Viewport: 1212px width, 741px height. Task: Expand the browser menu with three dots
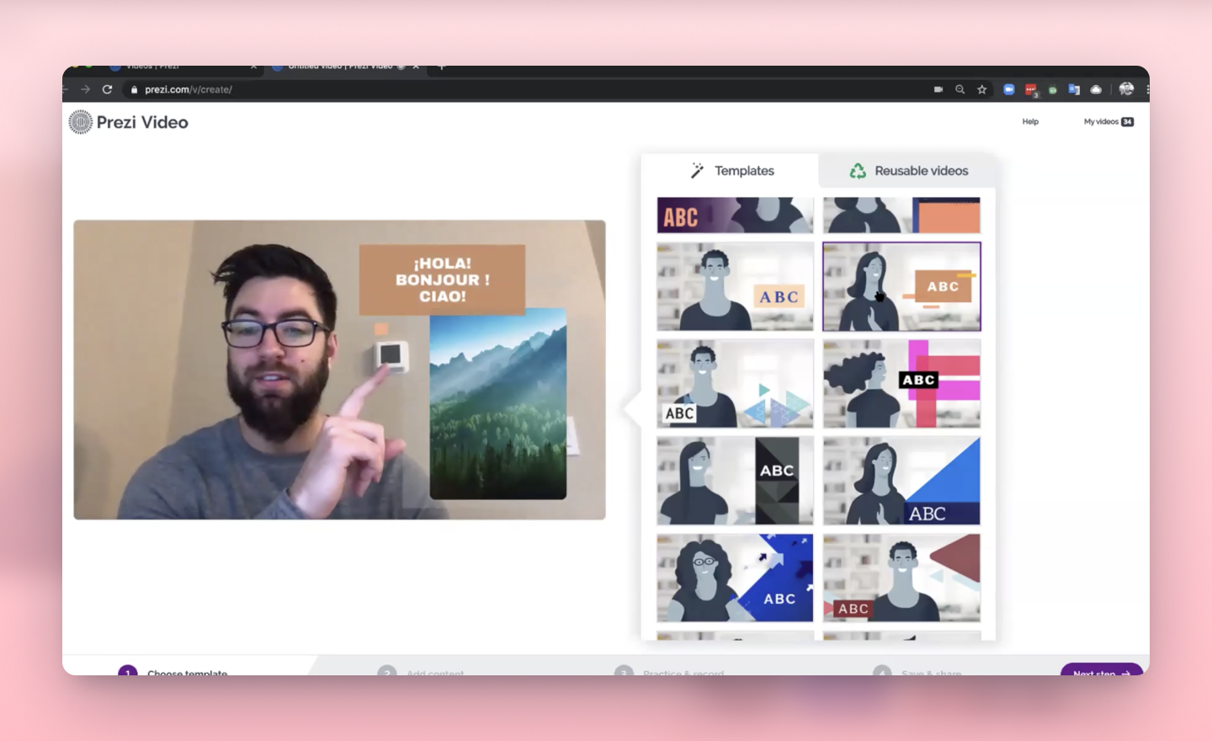point(1148,89)
